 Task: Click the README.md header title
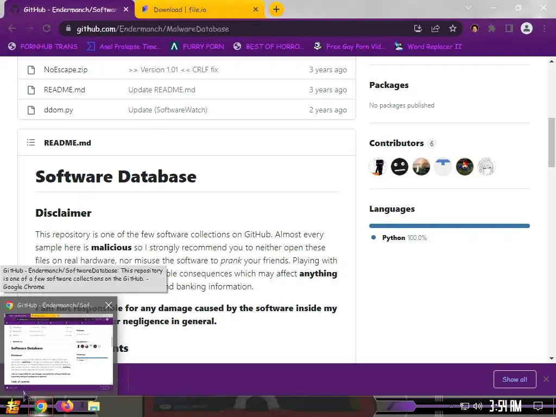tap(67, 143)
